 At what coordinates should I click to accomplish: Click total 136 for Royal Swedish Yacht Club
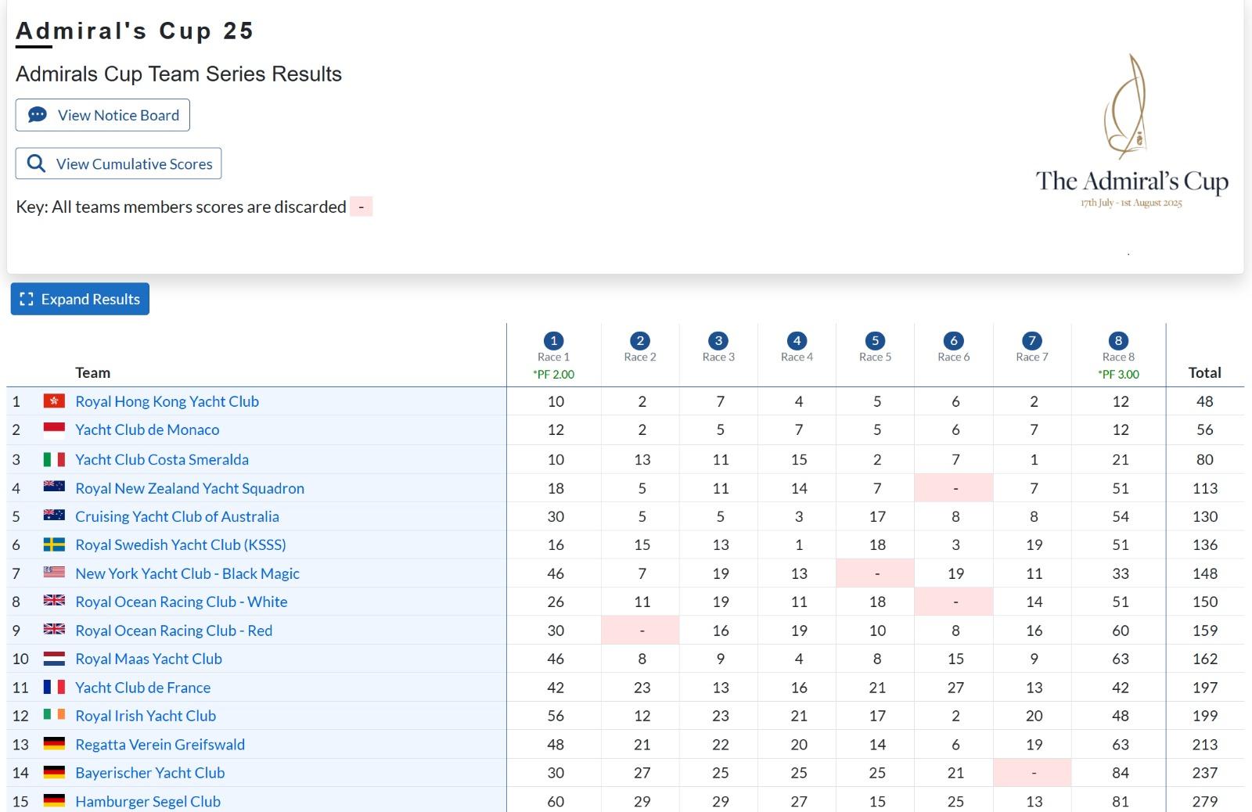pos(1204,544)
